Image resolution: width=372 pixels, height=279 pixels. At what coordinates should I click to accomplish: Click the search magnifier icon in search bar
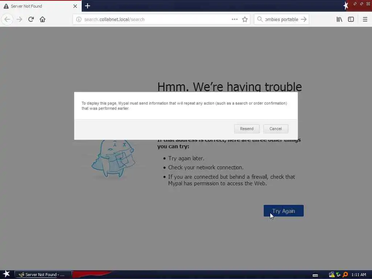pyautogui.click(x=260, y=19)
